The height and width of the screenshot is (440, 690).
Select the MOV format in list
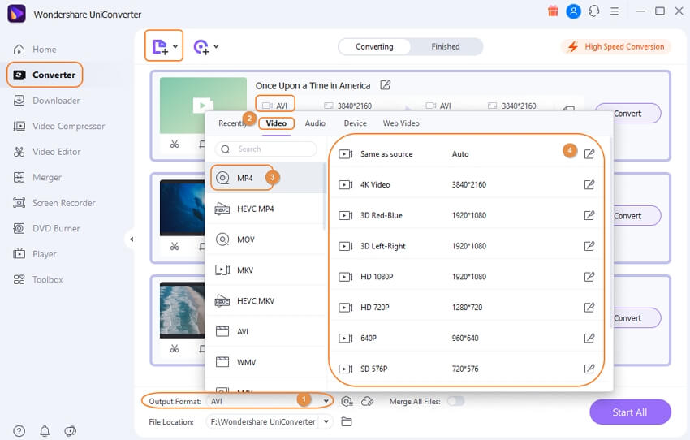click(244, 239)
